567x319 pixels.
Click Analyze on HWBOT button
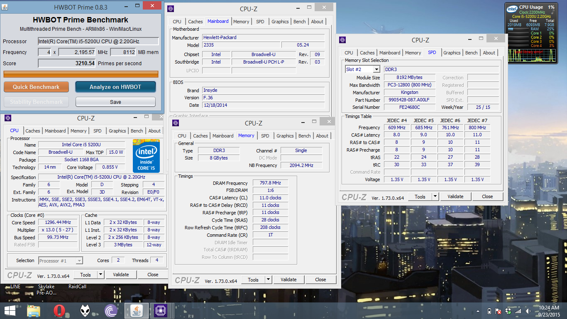coord(115,87)
